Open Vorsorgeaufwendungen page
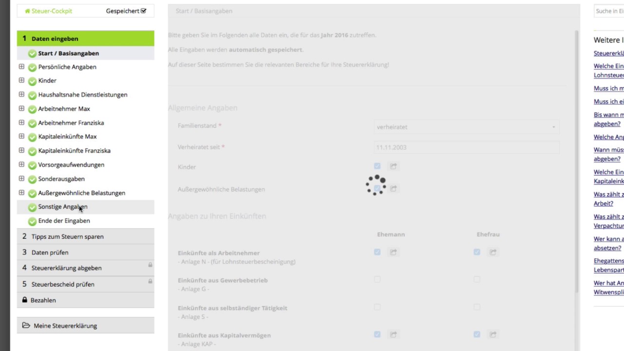 [71, 165]
